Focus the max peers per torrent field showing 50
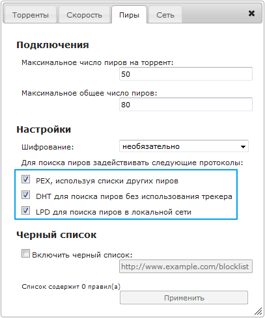The width and height of the screenshot is (265, 318). (186, 74)
